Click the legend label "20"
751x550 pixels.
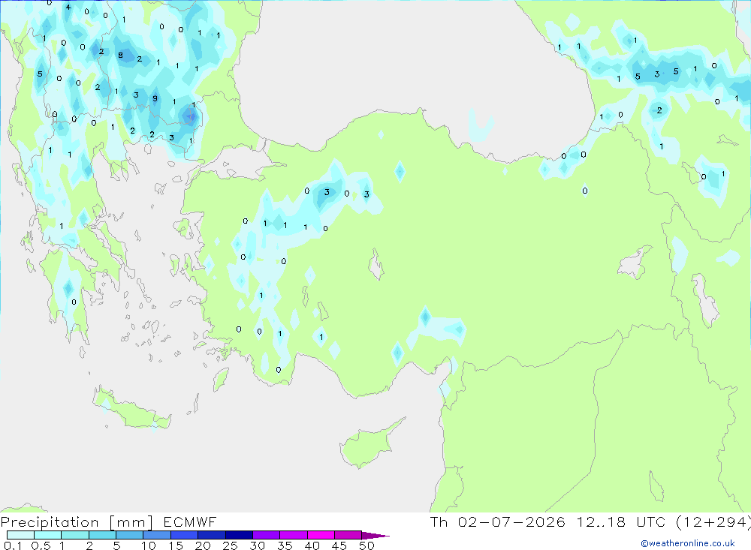(203, 545)
